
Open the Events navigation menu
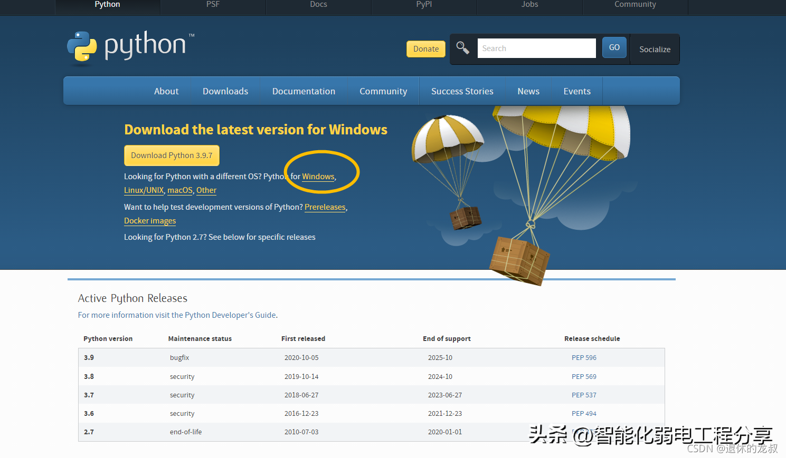pyautogui.click(x=577, y=91)
